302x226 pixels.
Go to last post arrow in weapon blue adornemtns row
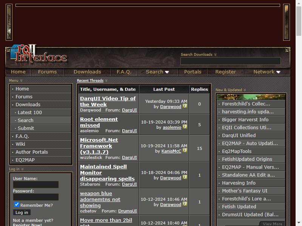[x=185, y=204]
